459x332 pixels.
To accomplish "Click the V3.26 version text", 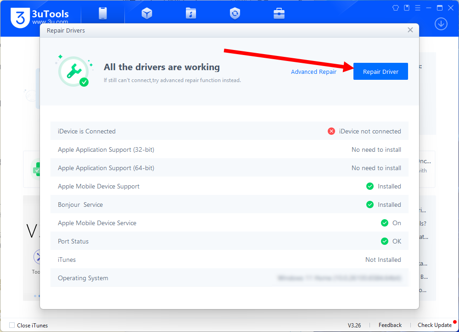I will coord(354,325).
